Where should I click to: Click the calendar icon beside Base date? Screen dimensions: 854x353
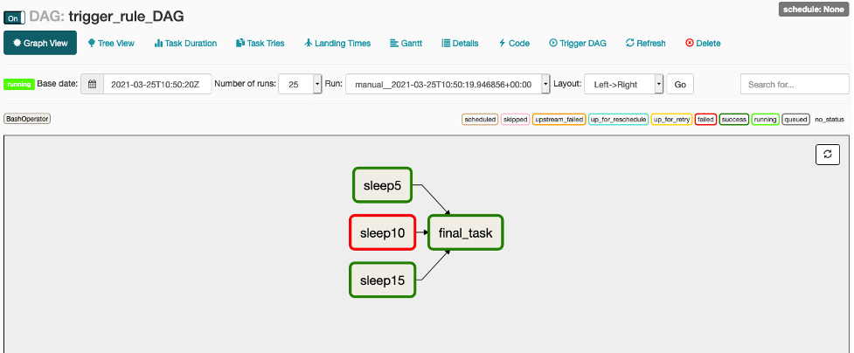(92, 84)
